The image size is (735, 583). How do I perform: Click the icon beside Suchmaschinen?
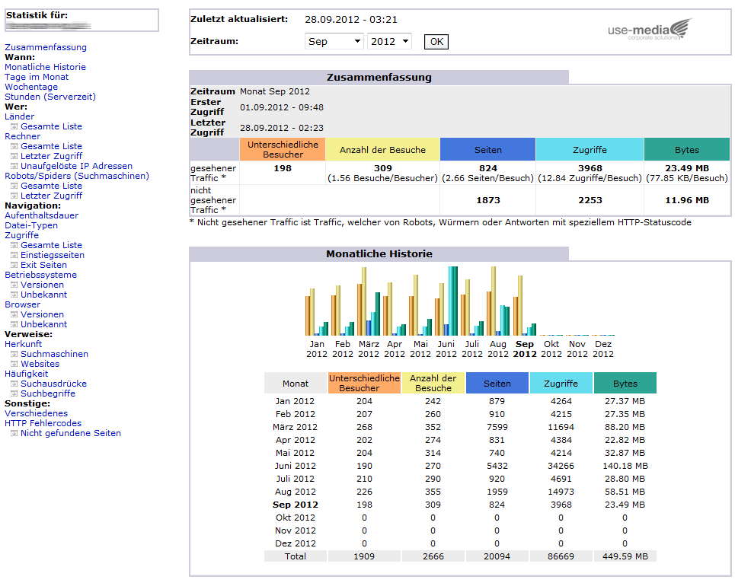pos(14,354)
